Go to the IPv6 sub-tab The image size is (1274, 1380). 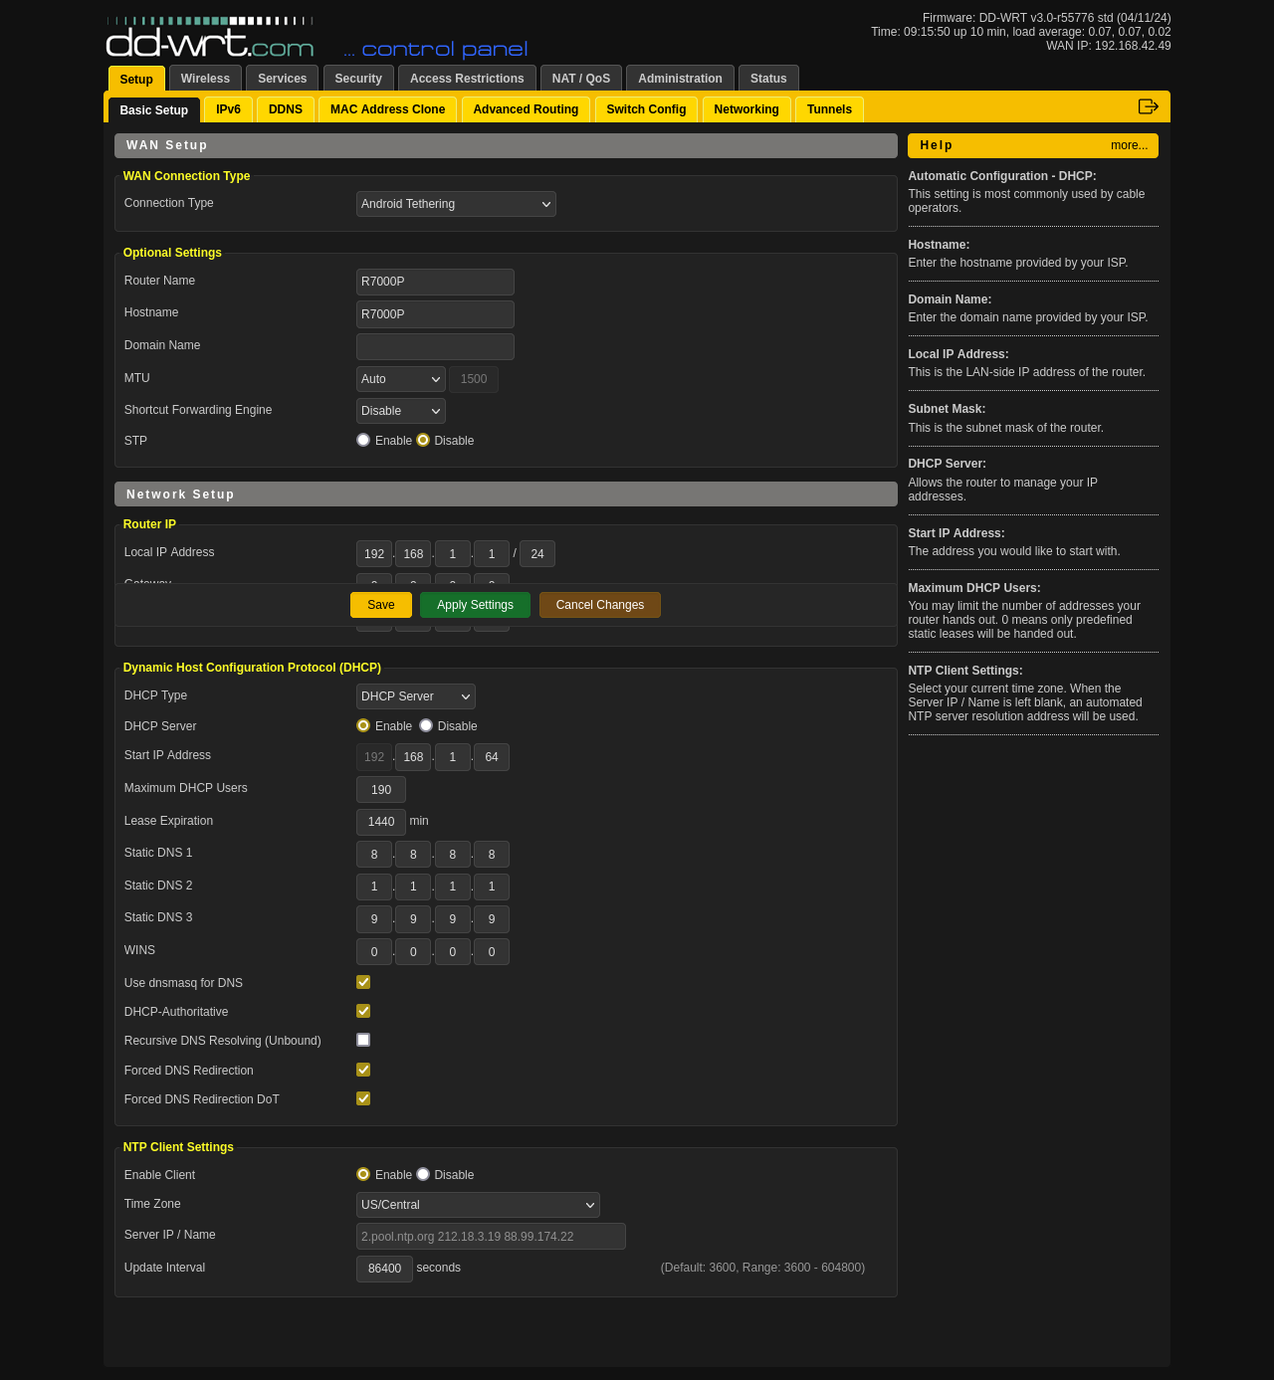(x=227, y=109)
